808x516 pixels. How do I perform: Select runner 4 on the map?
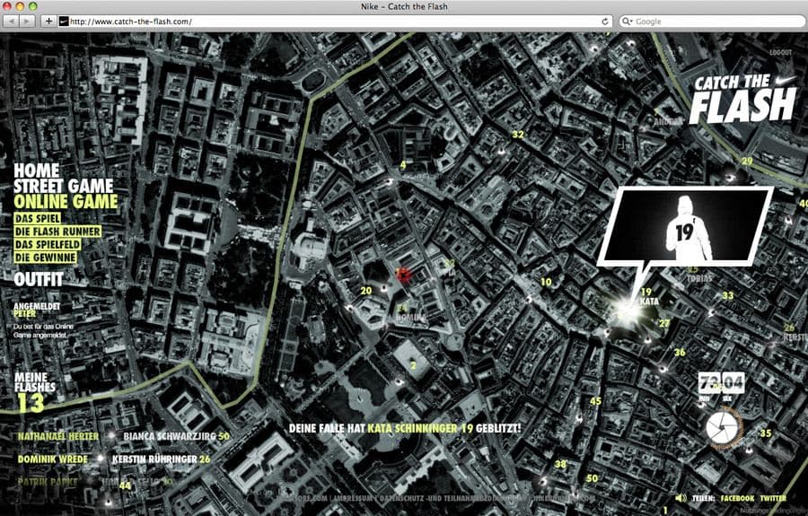[x=403, y=165]
